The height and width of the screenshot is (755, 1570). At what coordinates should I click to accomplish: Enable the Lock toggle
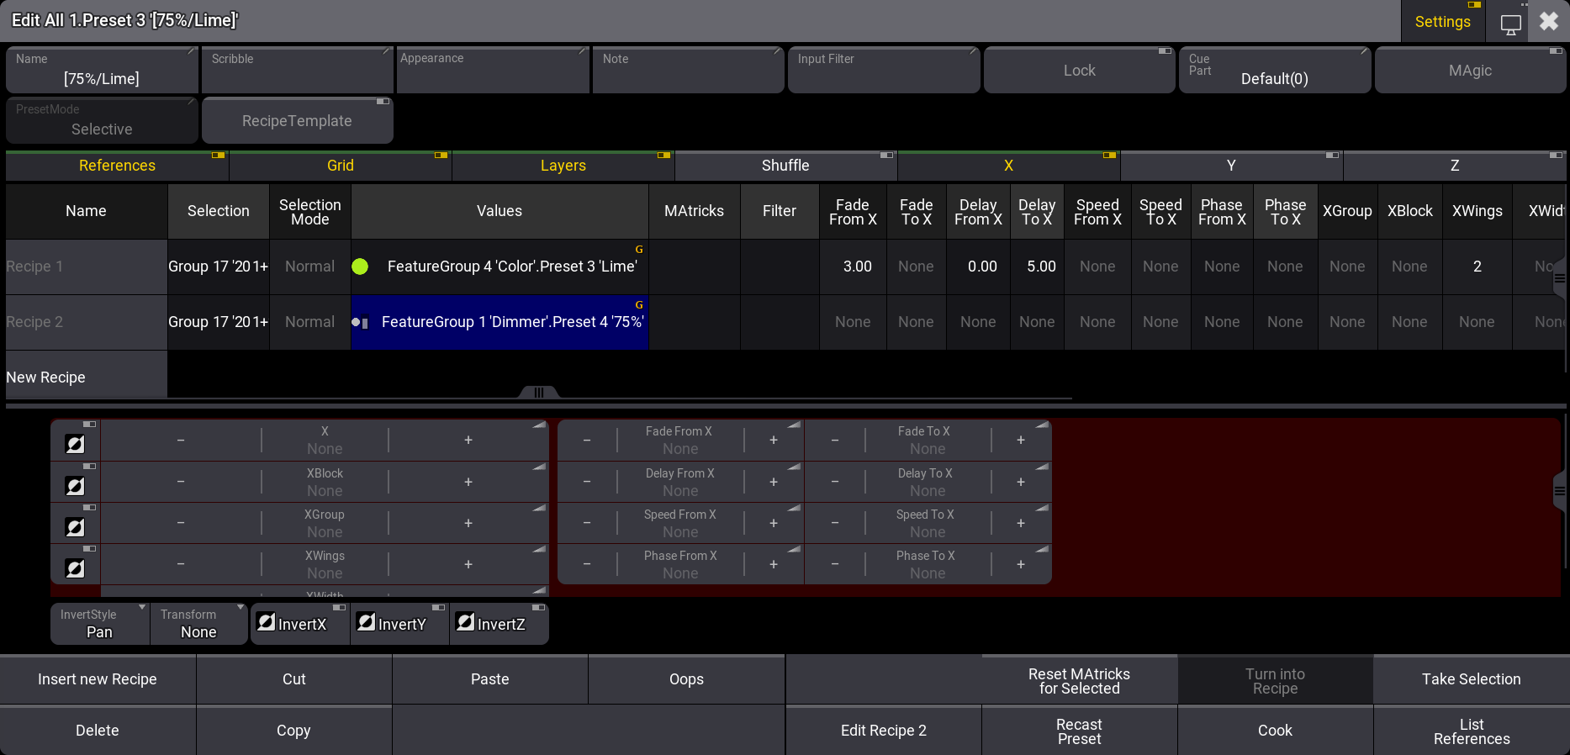[x=1079, y=71]
